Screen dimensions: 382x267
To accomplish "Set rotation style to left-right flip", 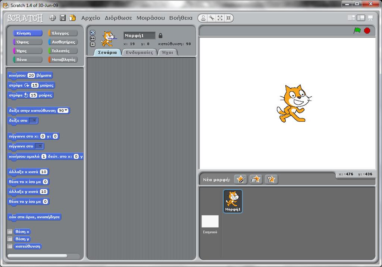I will (x=93, y=38).
